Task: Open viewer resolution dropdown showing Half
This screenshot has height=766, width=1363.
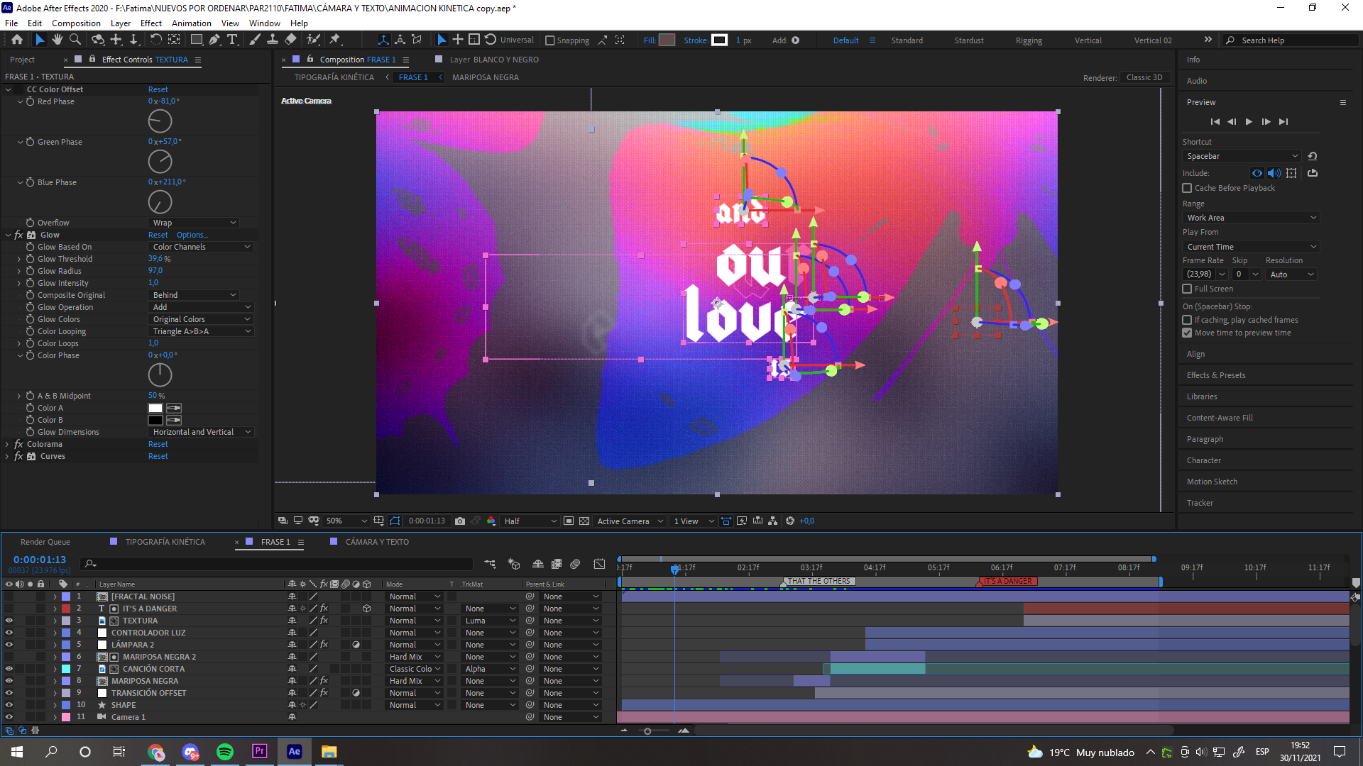Action: coord(530,521)
